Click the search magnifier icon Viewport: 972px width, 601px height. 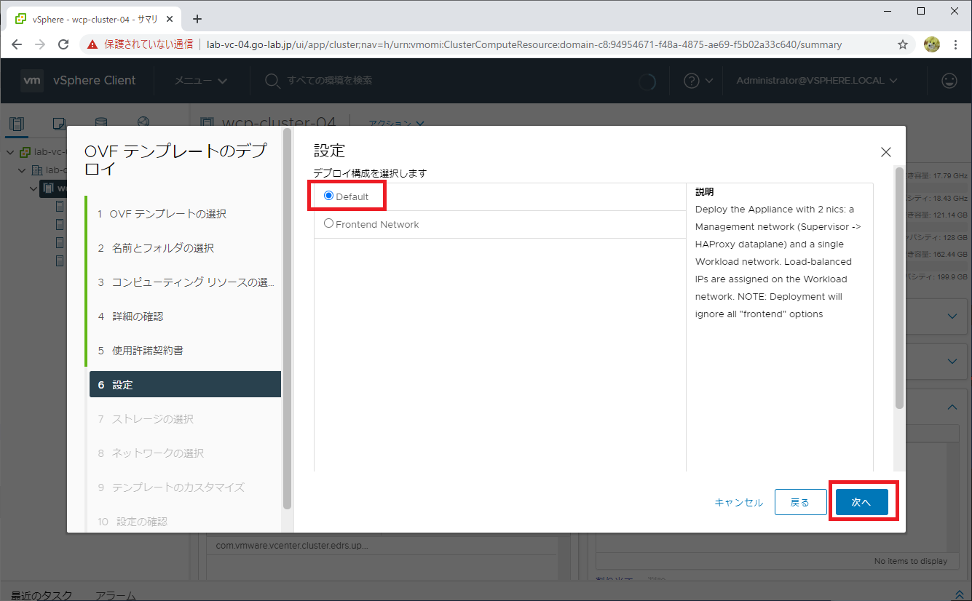pos(272,81)
